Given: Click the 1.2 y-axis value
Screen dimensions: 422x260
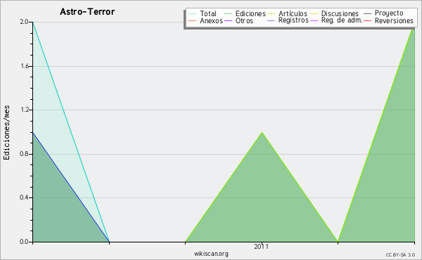Looking at the screenshot, I should pyautogui.click(x=25, y=110).
